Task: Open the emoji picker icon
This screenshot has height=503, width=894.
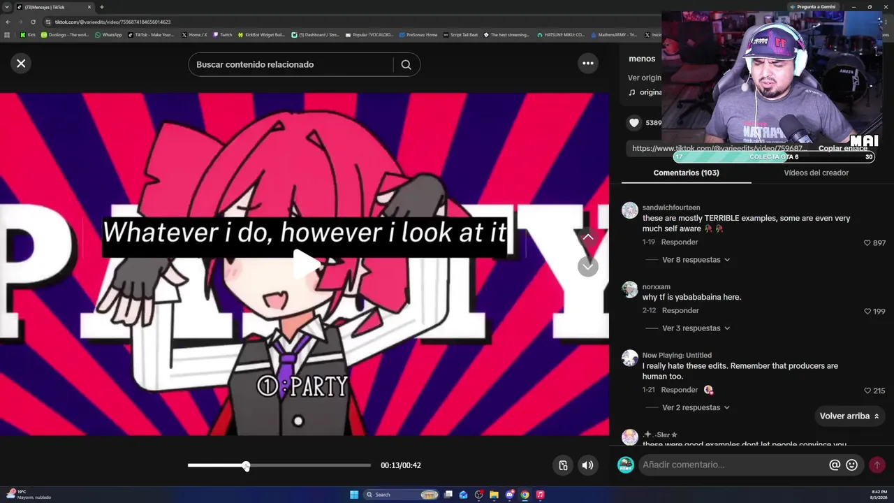Action: 852,465
